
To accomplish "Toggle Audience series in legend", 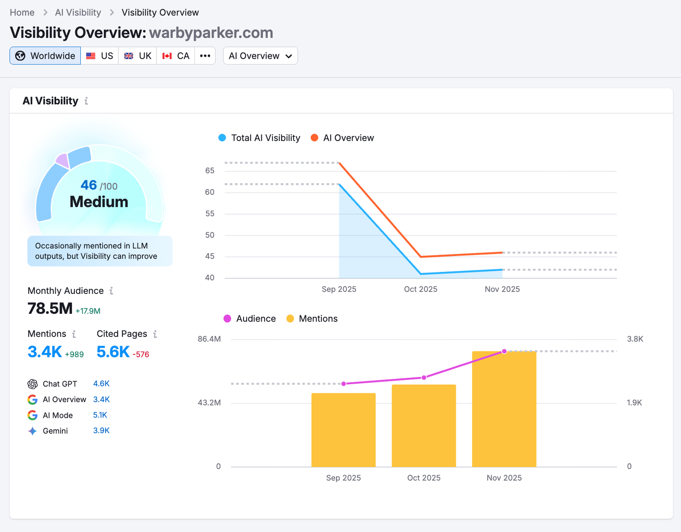I will (250, 319).
